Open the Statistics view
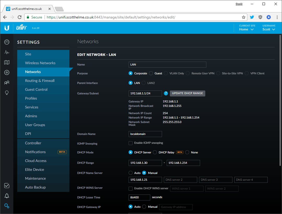Screen dimensions: 282x214 tap(7, 52)
